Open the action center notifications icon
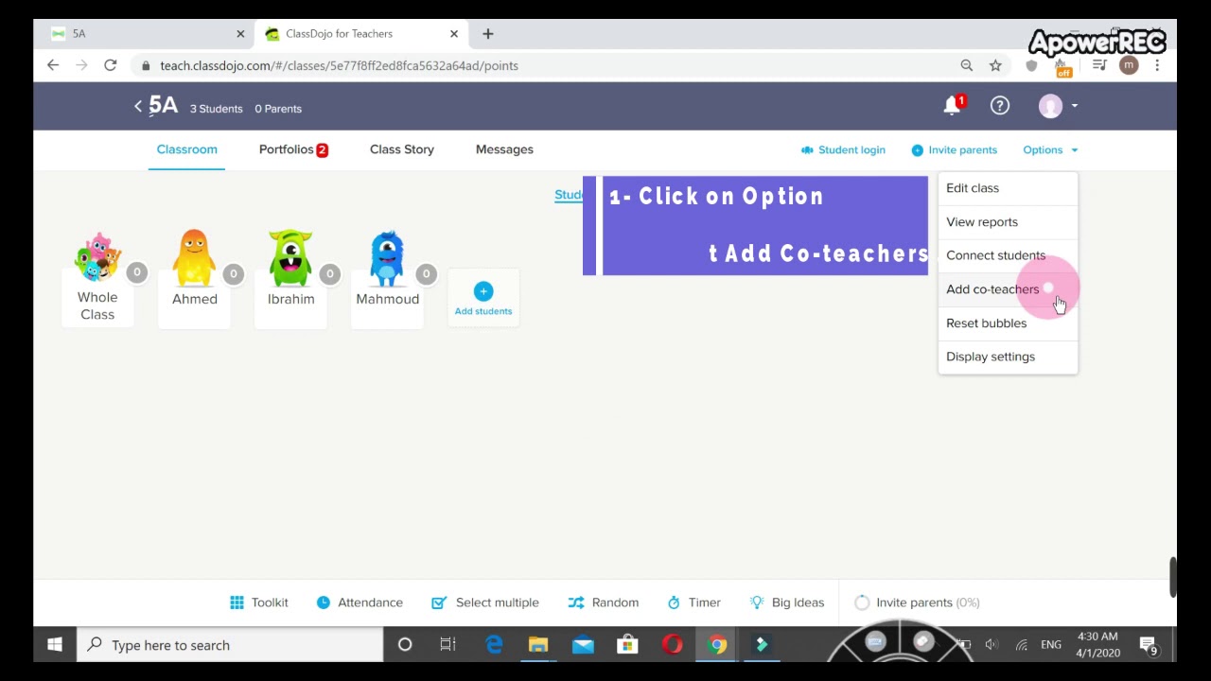Image resolution: width=1211 pixels, height=681 pixels. 1149,645
